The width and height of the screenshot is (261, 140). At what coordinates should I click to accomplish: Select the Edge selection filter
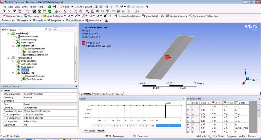click(x=39, y=11)
